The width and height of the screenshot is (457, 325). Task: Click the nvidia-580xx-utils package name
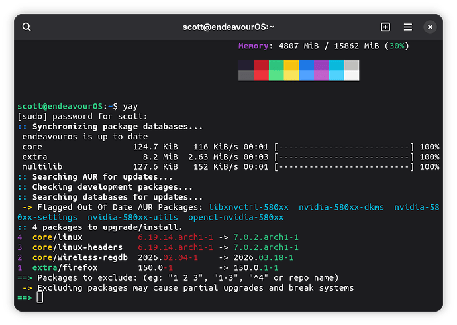tap(132, 218)
